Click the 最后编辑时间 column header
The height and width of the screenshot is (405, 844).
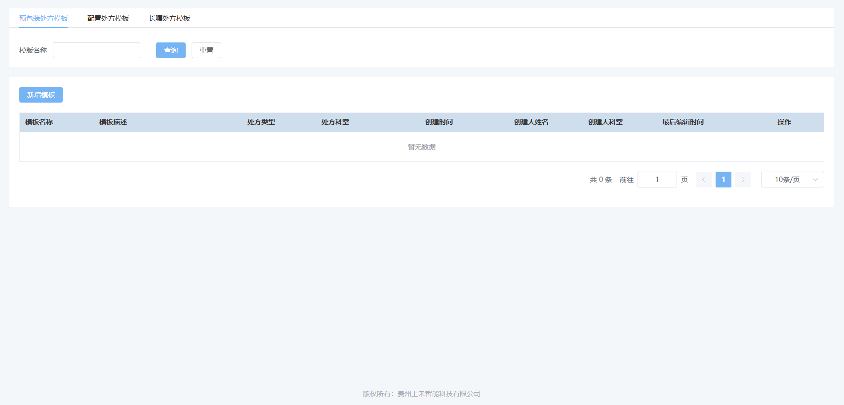coord(683,122)
